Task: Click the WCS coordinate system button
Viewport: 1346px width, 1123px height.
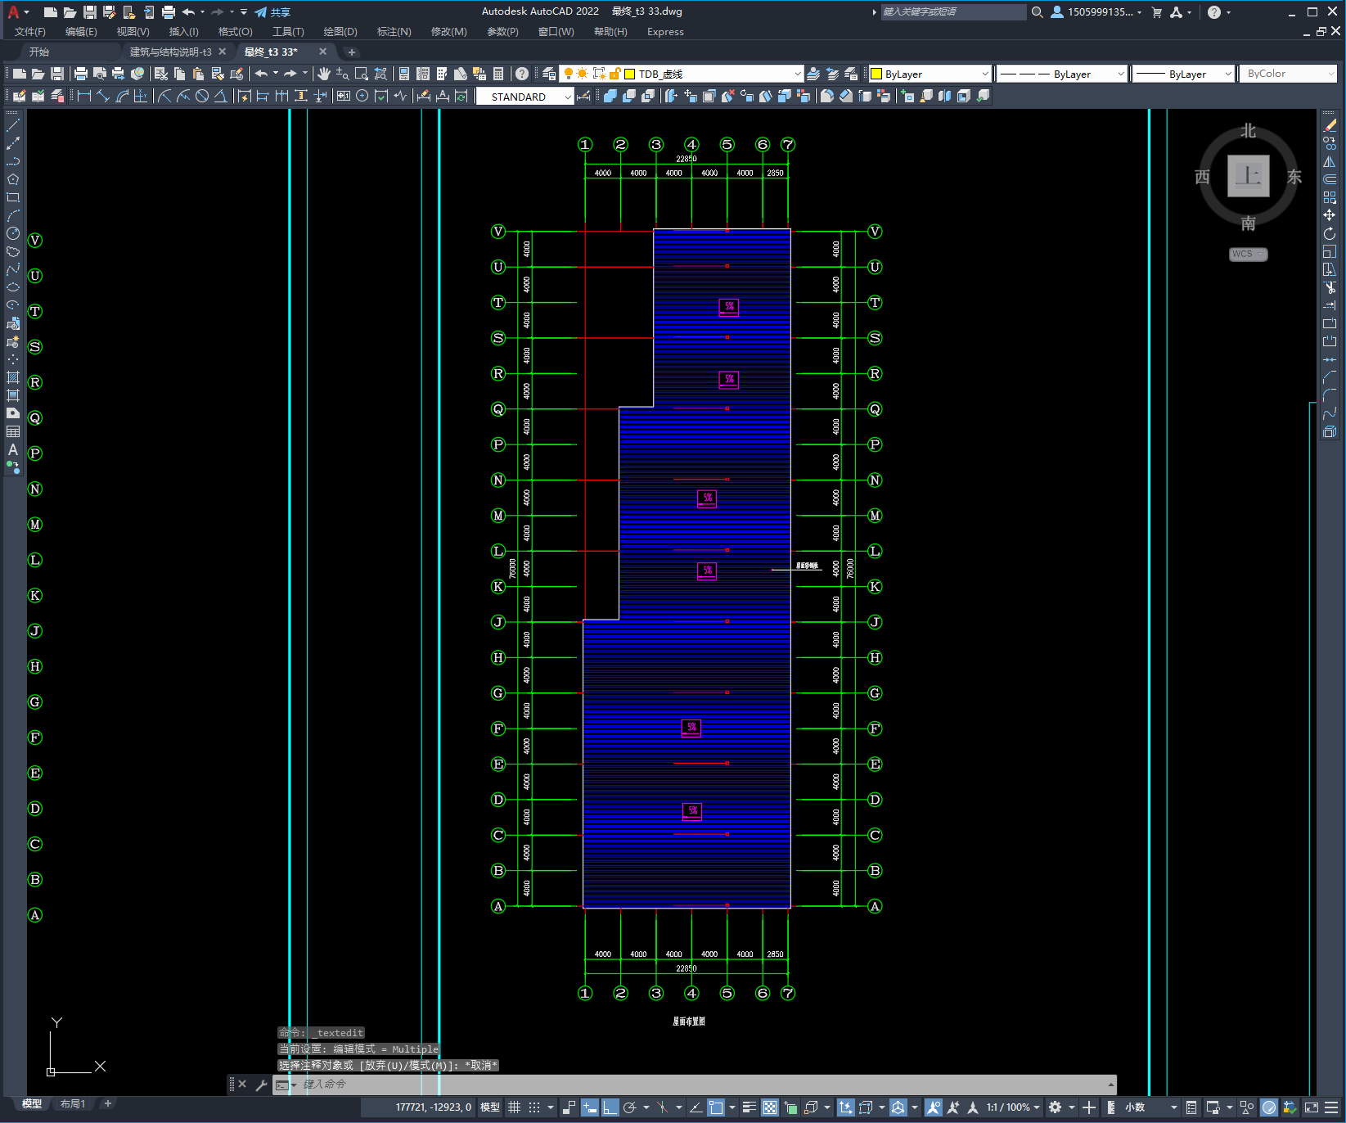Action: (x=1248, y=255)
